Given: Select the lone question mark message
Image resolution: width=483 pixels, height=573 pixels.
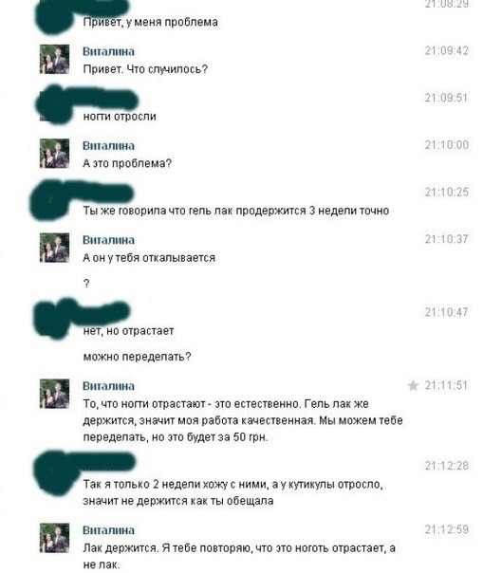Looking at the screenshot, I should click(86, 284).
